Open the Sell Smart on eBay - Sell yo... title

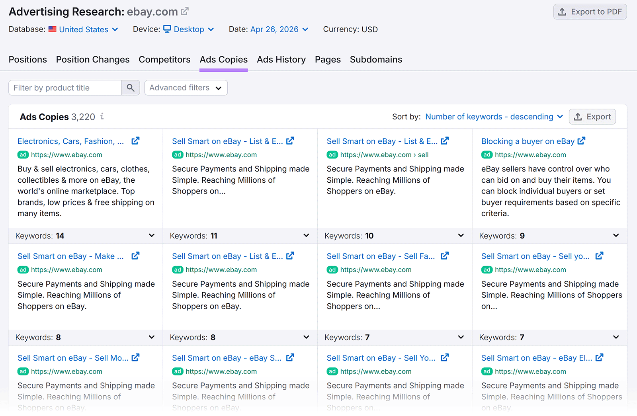(535, 256)
